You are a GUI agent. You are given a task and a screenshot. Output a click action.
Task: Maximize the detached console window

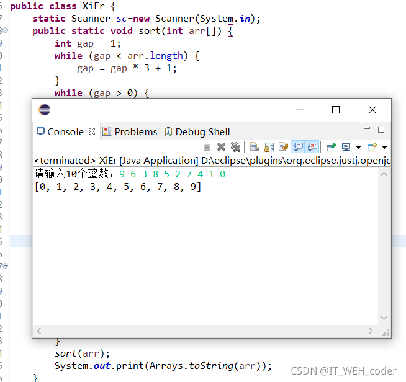click(x=336, y=110)
